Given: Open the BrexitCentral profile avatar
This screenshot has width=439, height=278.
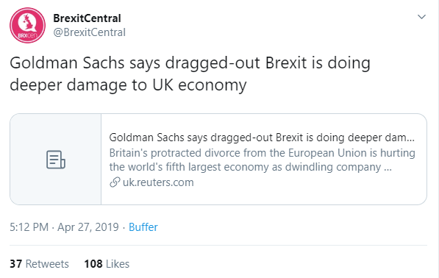Looking at the screenshot, I should pos(27,25).
